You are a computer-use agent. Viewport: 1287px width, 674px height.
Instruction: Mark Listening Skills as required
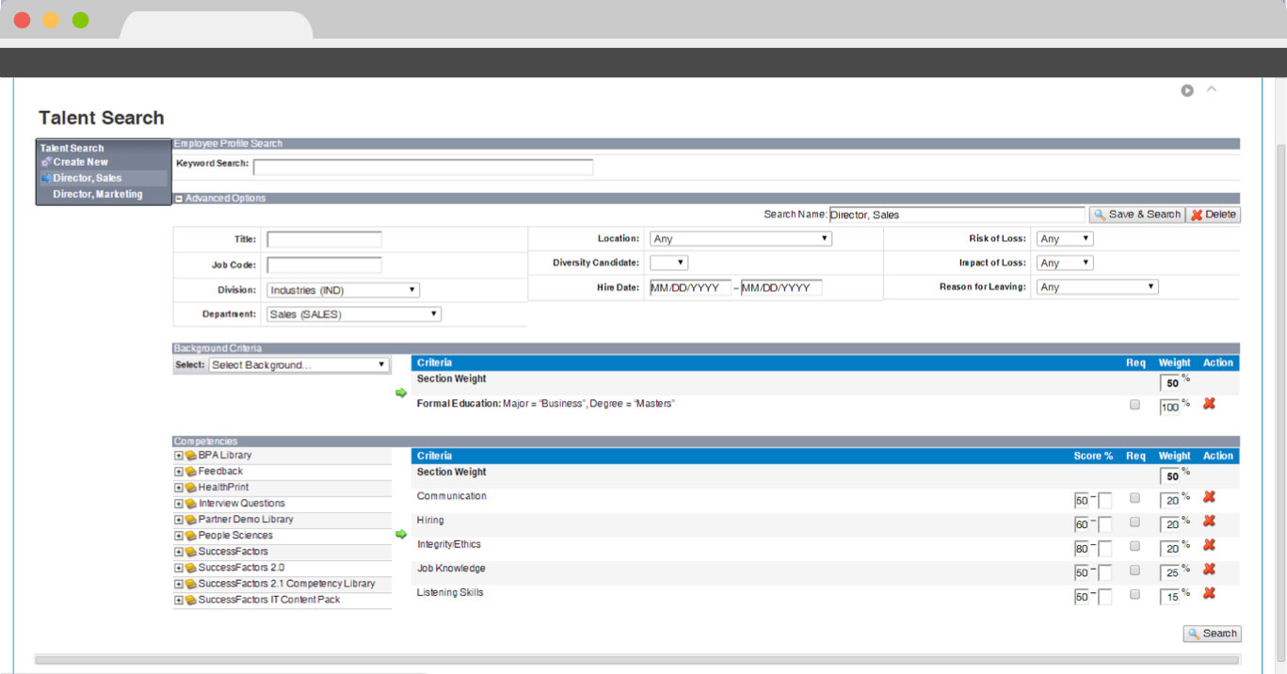pyautogui.click(x=1134, y=594)
